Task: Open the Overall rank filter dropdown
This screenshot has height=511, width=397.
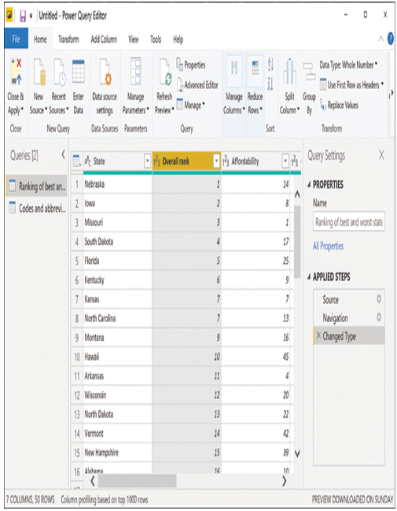Action: click(216, 161)
